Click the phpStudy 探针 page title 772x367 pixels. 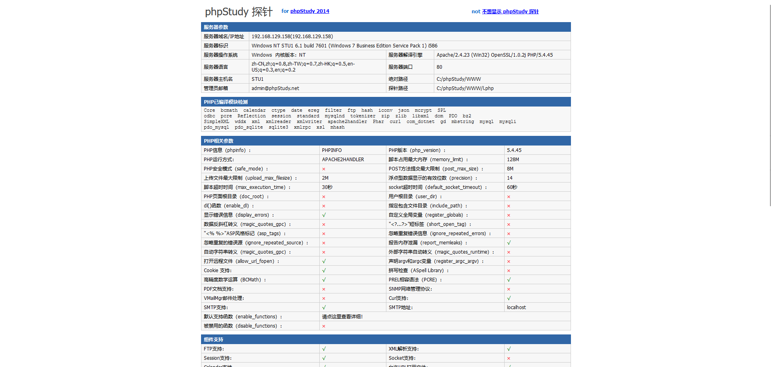tap(239, 12)
